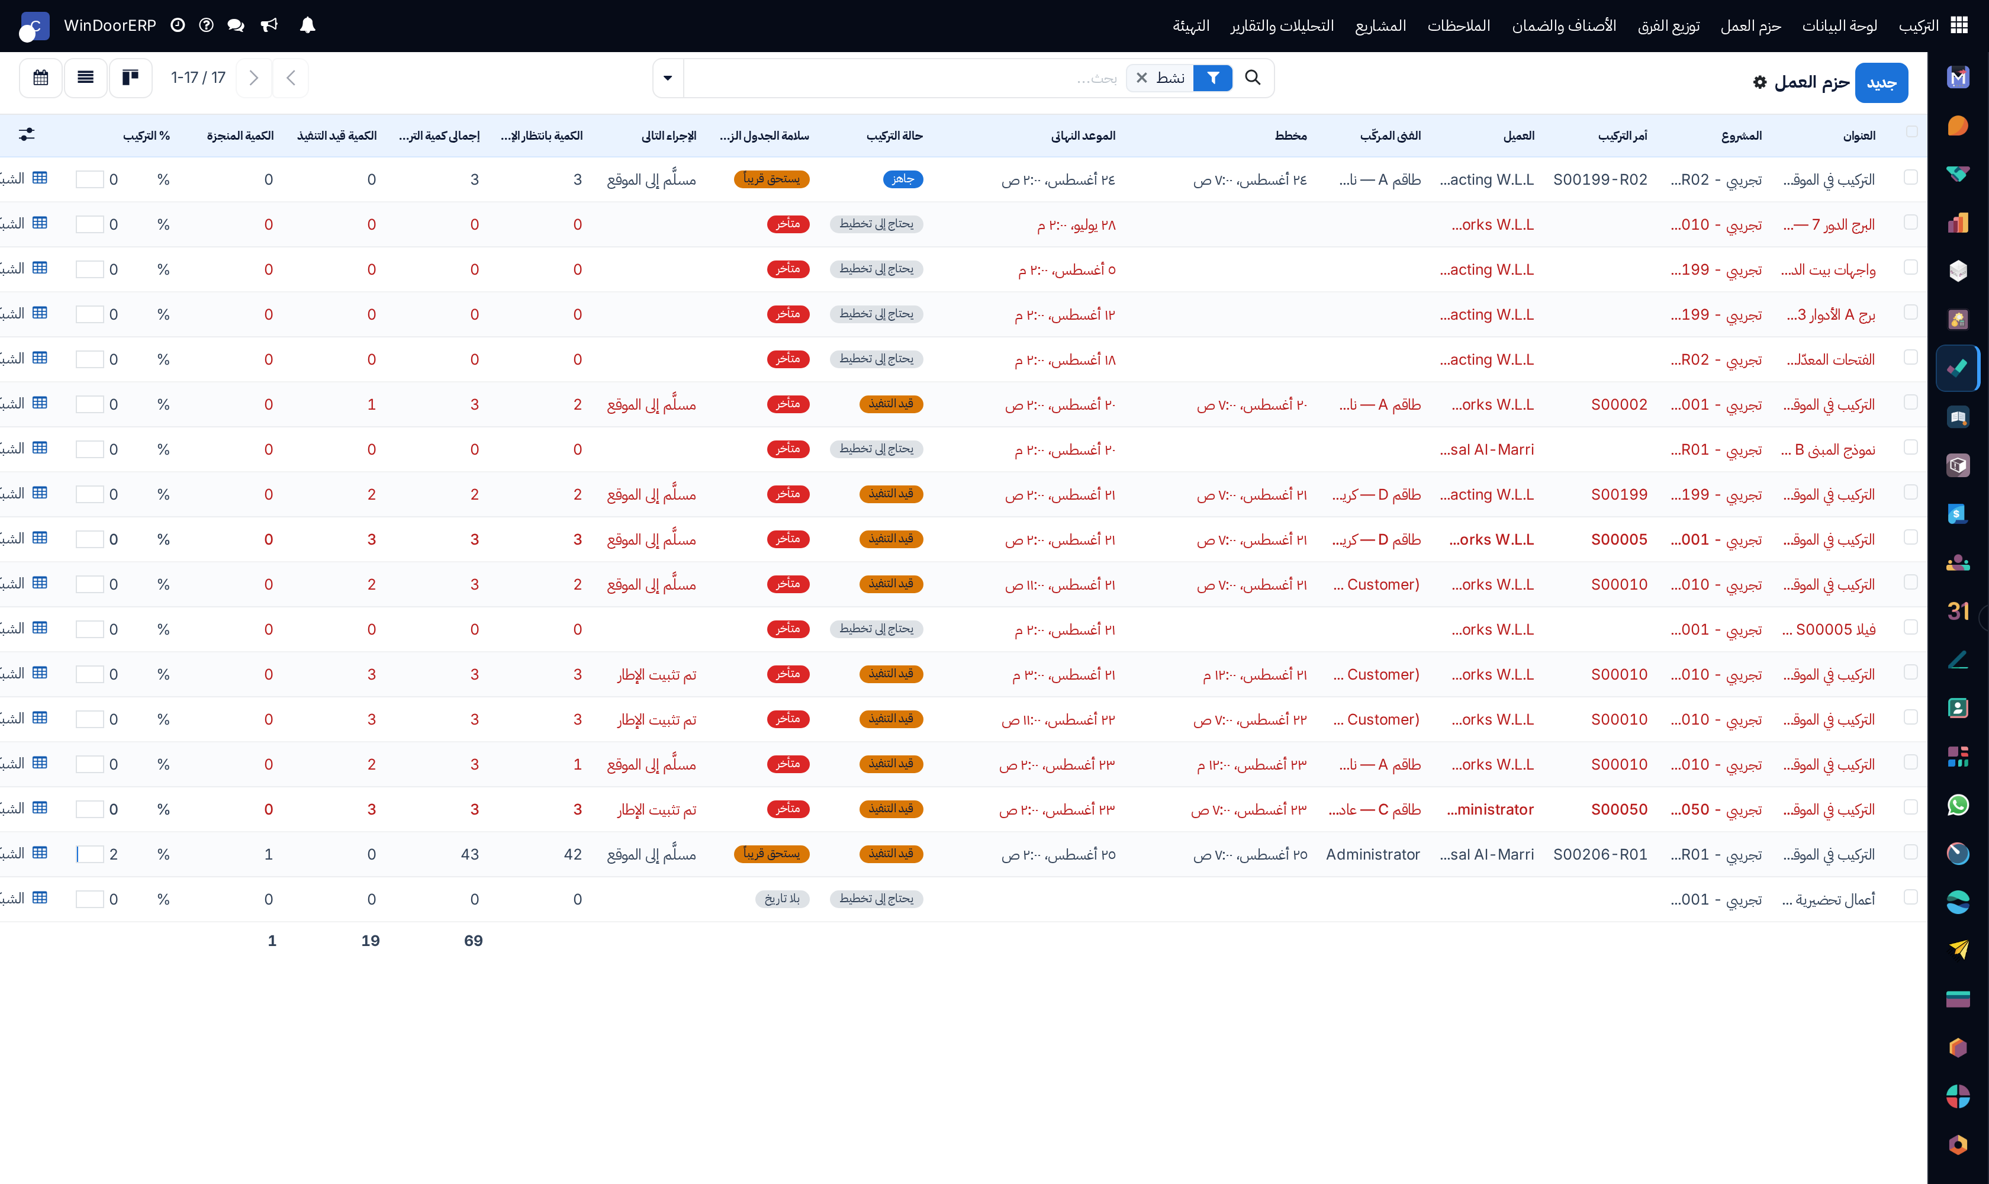Open the activities clock icon in top bar
Image resolution: width=1989 pixels, height=1184 pixels.
click(x=178, y=25)
